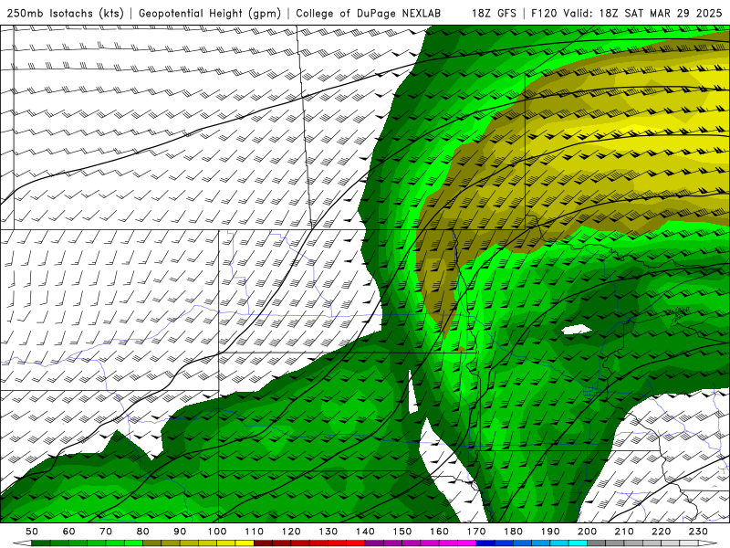Click the left arrow end of the colorbar
This screenshot has height=548, width=730.
(x=22, y=543)
